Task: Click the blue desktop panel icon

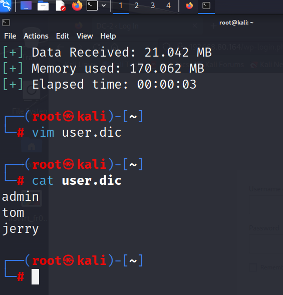Action: pos(26,6)
